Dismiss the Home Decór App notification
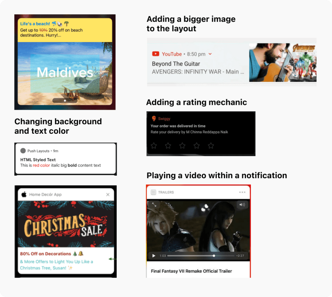 [x=108, y=194]
